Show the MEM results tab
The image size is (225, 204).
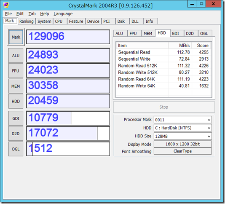tap(148, 33)
